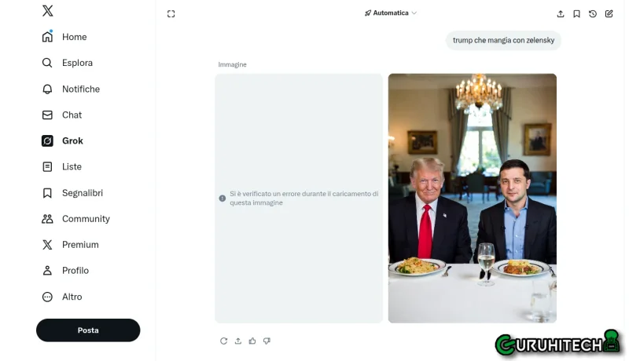
Task: Like the response with thumbs up
Action: [252, 341]
